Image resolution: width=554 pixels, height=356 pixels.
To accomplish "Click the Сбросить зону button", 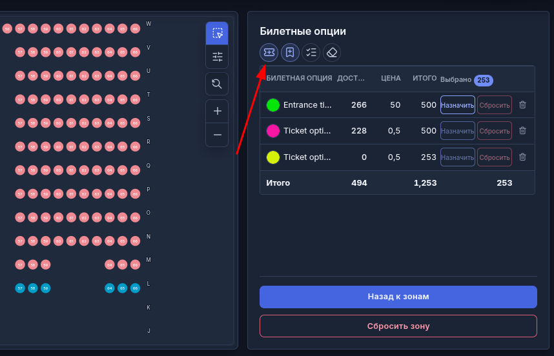I will click(398, 326).
